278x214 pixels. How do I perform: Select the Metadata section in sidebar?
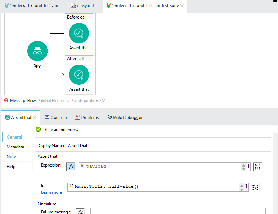pyautogui.click(x=15, y=147)
